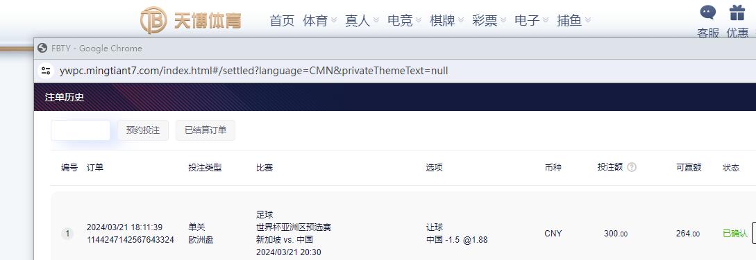
Task: Click the 足球 sport label
Action: (264, 215)
